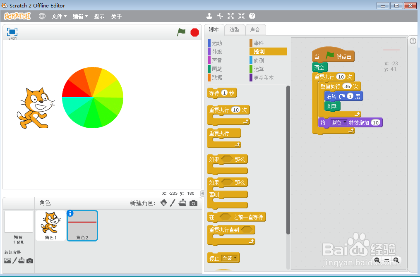Screen dimensions: 420x277
Task: Switch to the 造型 costumes tab
Action: [x=235, y=30]
